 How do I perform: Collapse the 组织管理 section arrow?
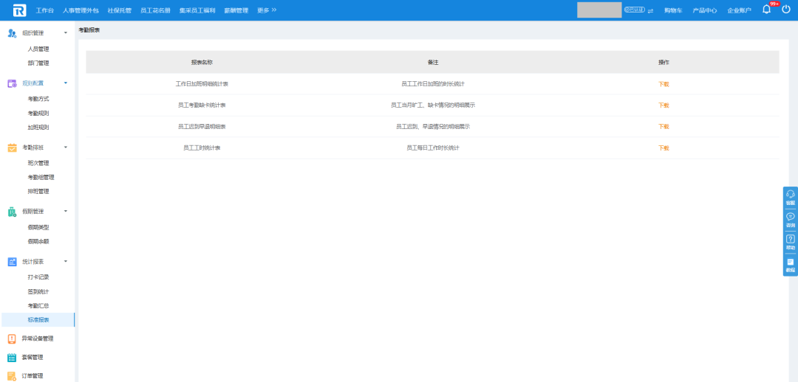[x=65, y=33]
